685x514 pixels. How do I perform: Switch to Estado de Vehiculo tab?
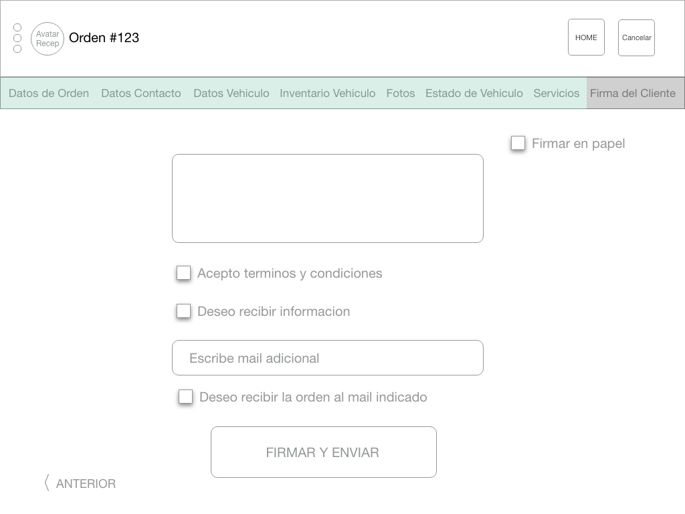tap(474, 93)
